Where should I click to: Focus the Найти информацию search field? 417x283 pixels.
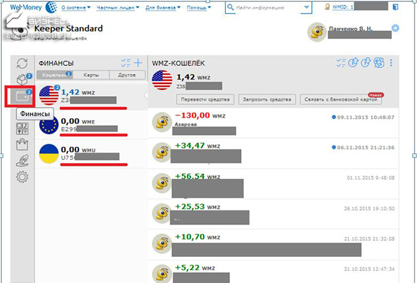click(x=268, y=8)
